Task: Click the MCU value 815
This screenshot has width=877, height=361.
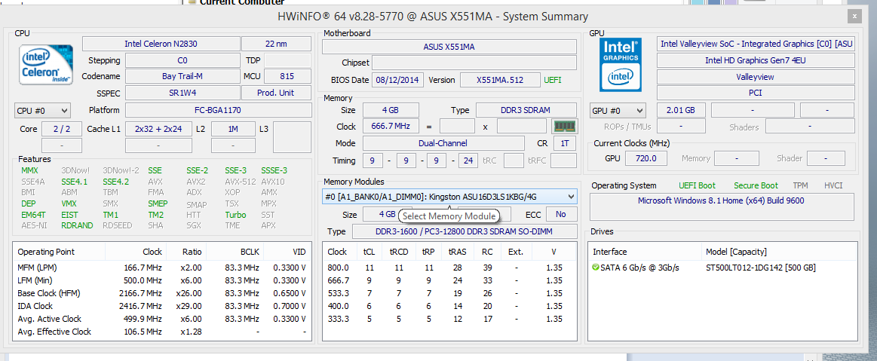Action: (287, 76)
